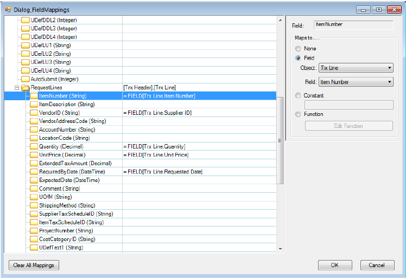Click the folder icon next to Quantity
Viewport: 406px width, 279px height.
coord(34,147)
